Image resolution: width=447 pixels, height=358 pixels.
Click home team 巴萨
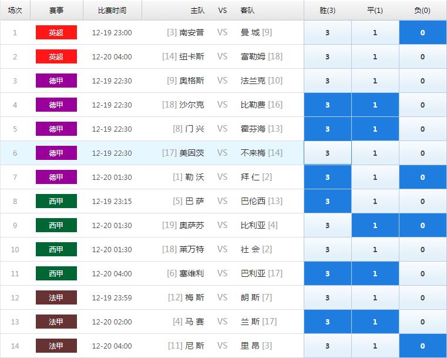[x=194, y=202]
